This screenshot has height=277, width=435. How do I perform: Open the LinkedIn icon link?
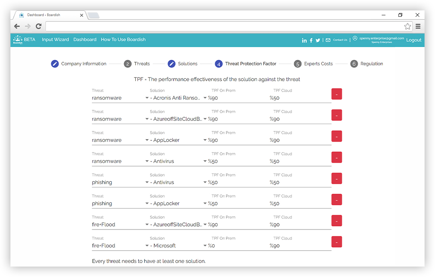click(304, 40)
